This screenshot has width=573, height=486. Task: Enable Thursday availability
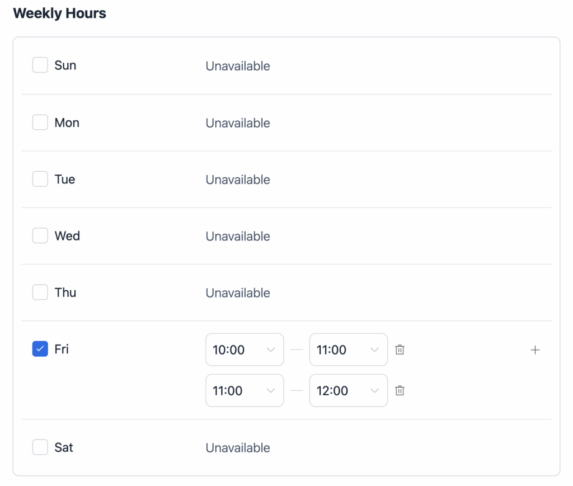tap(40, 292)
